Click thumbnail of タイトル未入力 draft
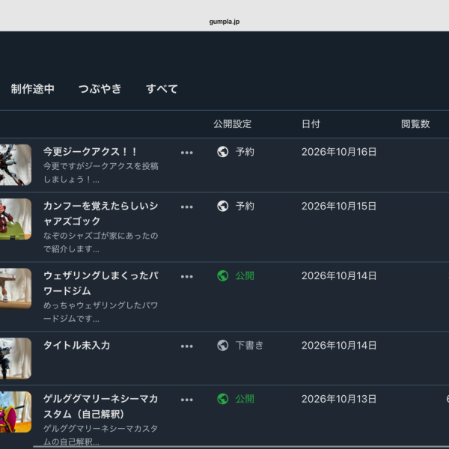Viewport: 449px width, 449px height. [16, 358]
